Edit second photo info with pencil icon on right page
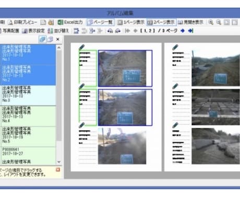Screen dimensions: 240x199 [x=175, y=86]
